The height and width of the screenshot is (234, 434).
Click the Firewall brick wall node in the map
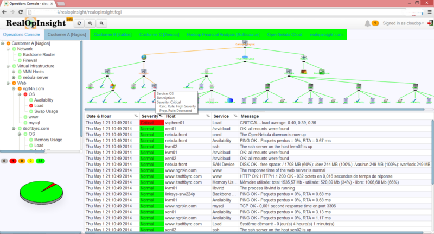pos(304,72)
